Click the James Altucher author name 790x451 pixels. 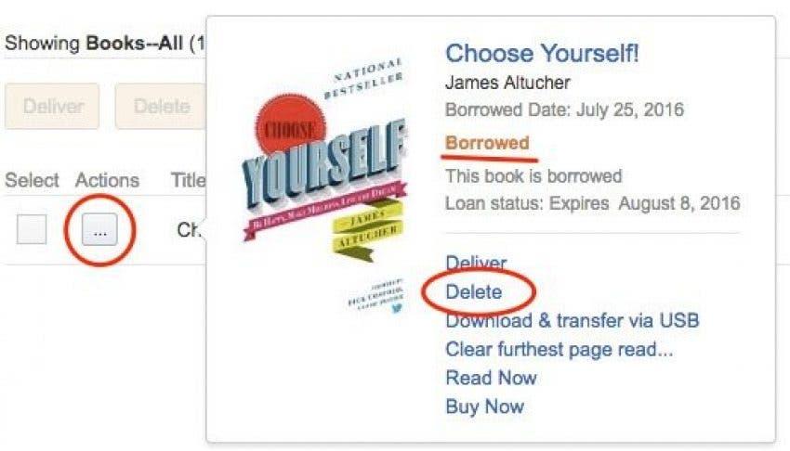(507, 83)
